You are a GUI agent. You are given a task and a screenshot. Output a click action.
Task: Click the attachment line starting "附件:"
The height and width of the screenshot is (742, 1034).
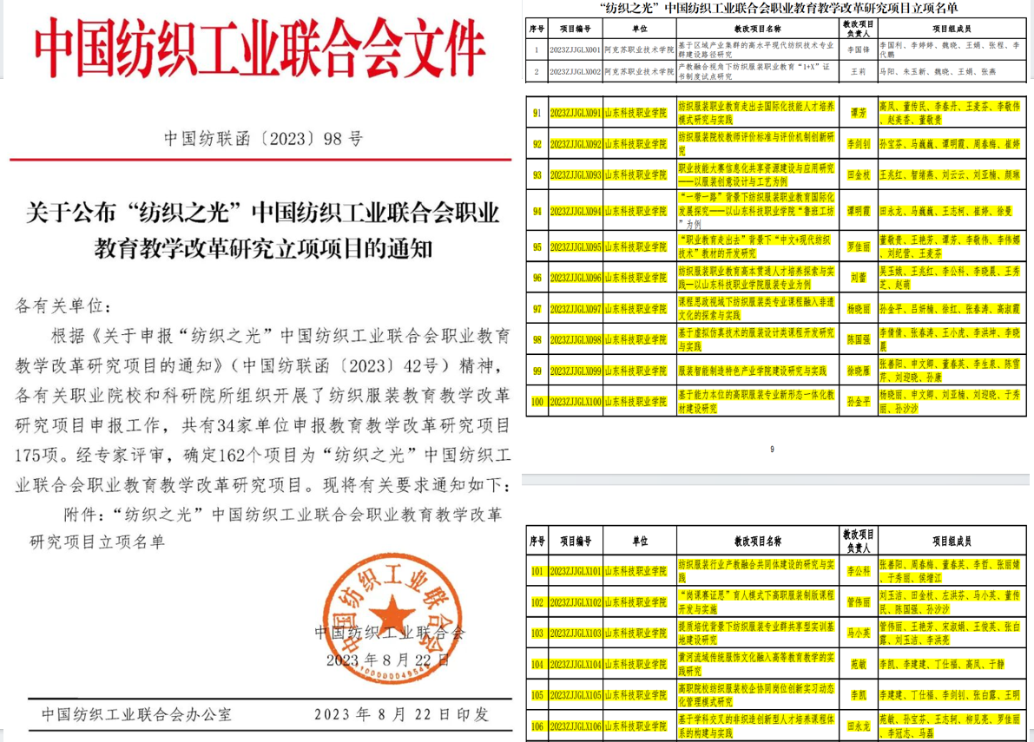tap(267, 528)
